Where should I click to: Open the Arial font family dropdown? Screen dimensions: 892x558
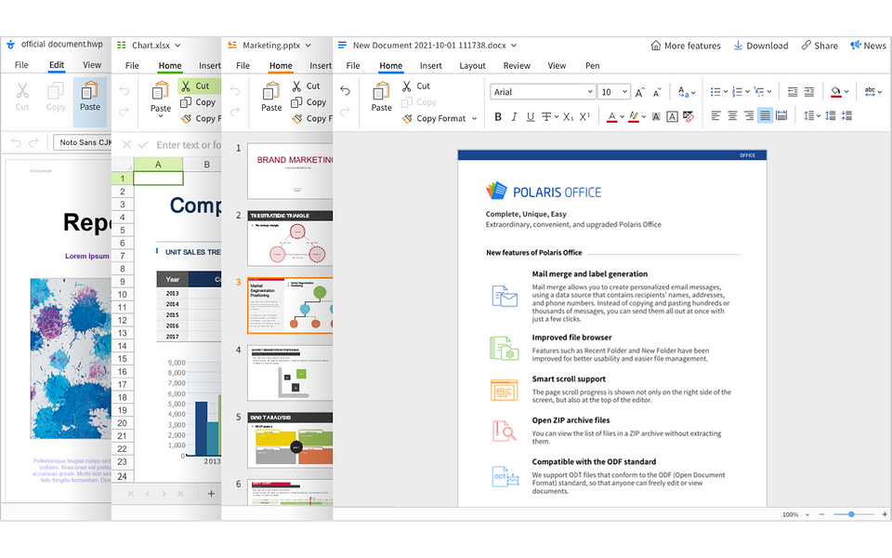coord(542,91)
